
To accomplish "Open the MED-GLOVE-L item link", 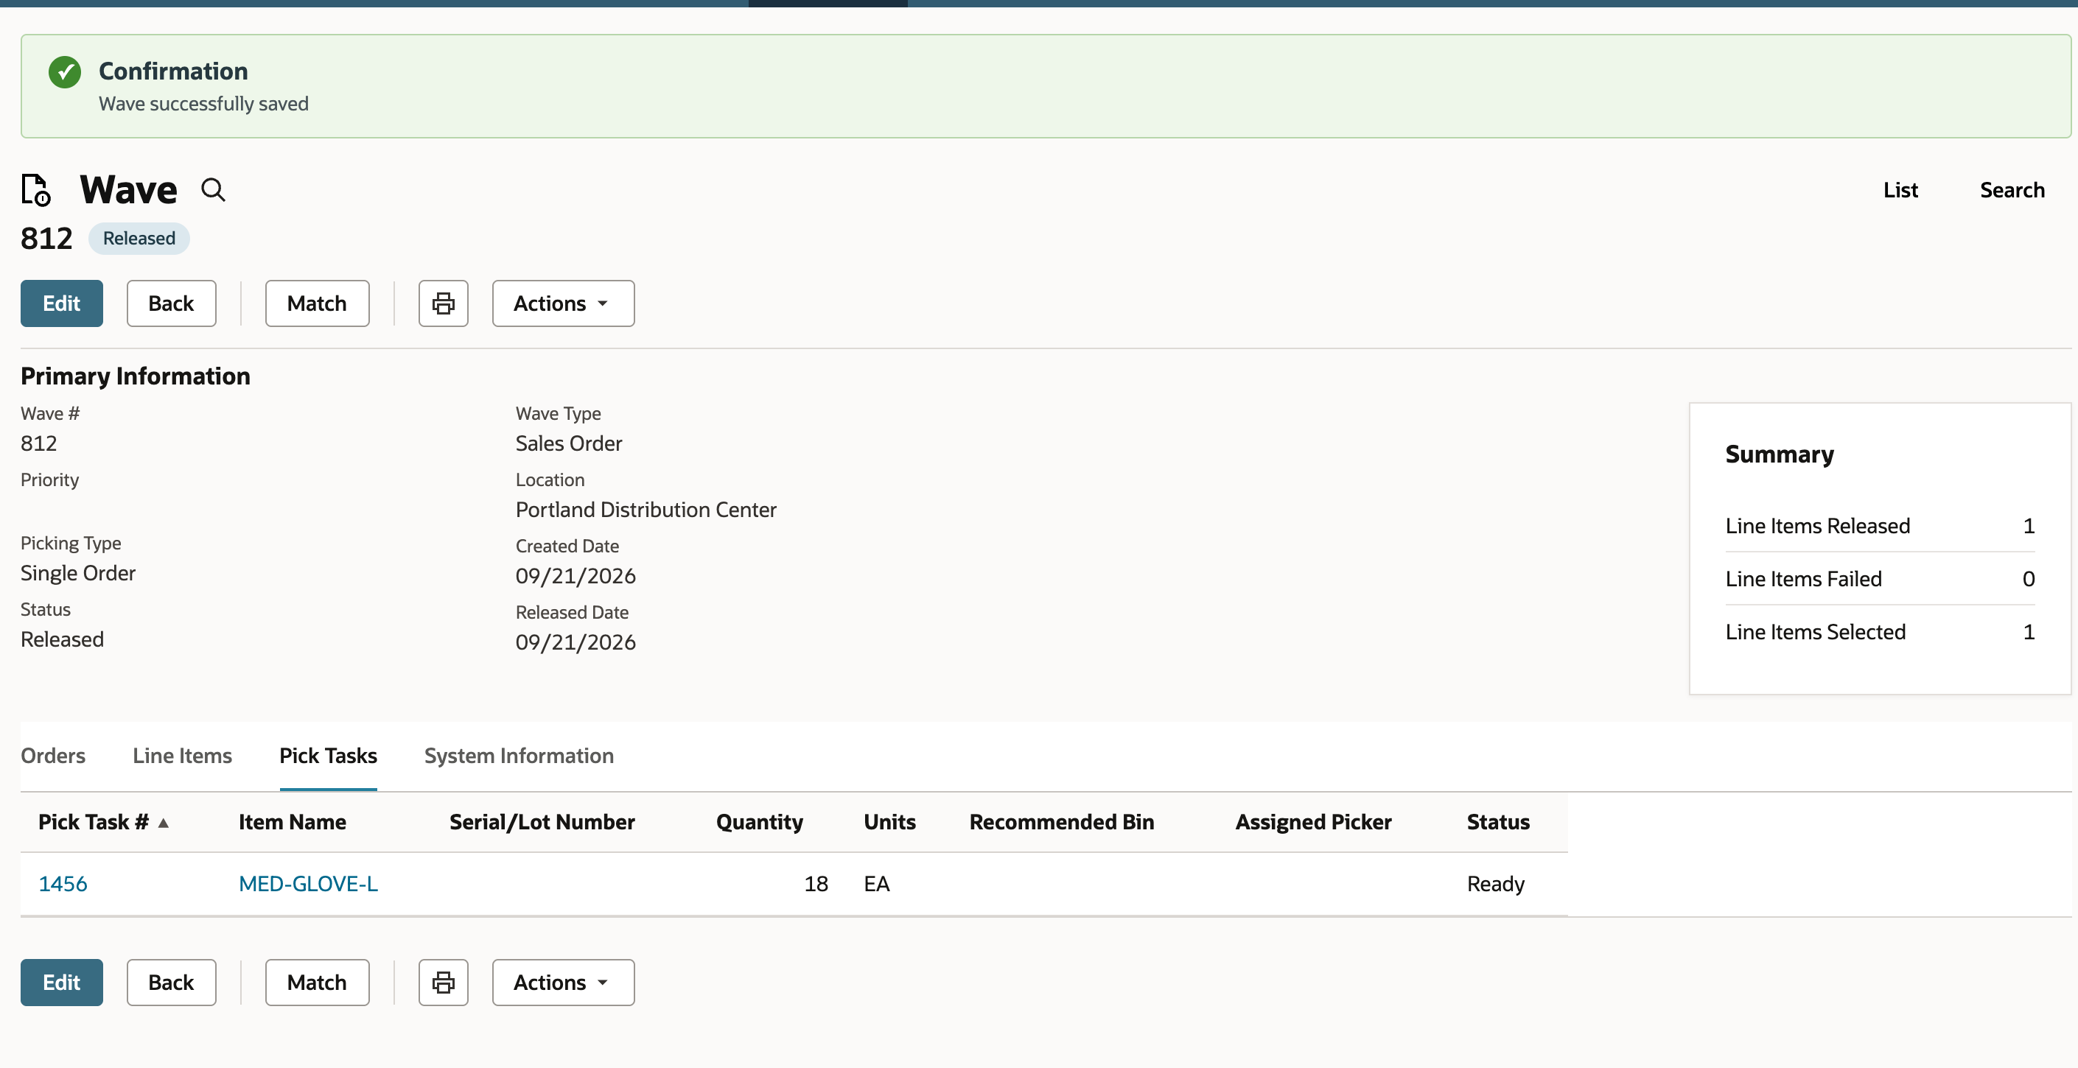I will [x=308, y=883].
